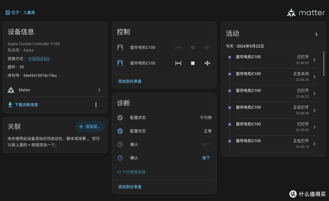Expand the 正在打开 22:45:10 activity entry
This screenshot has width=329, height=201.
click(314, 144)
